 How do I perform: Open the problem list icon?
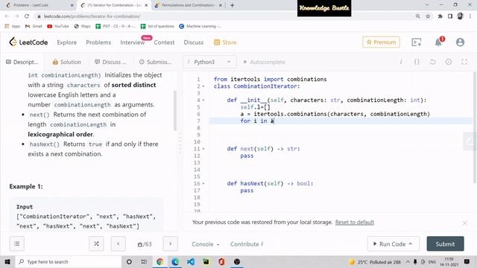(x=16, y=243)
